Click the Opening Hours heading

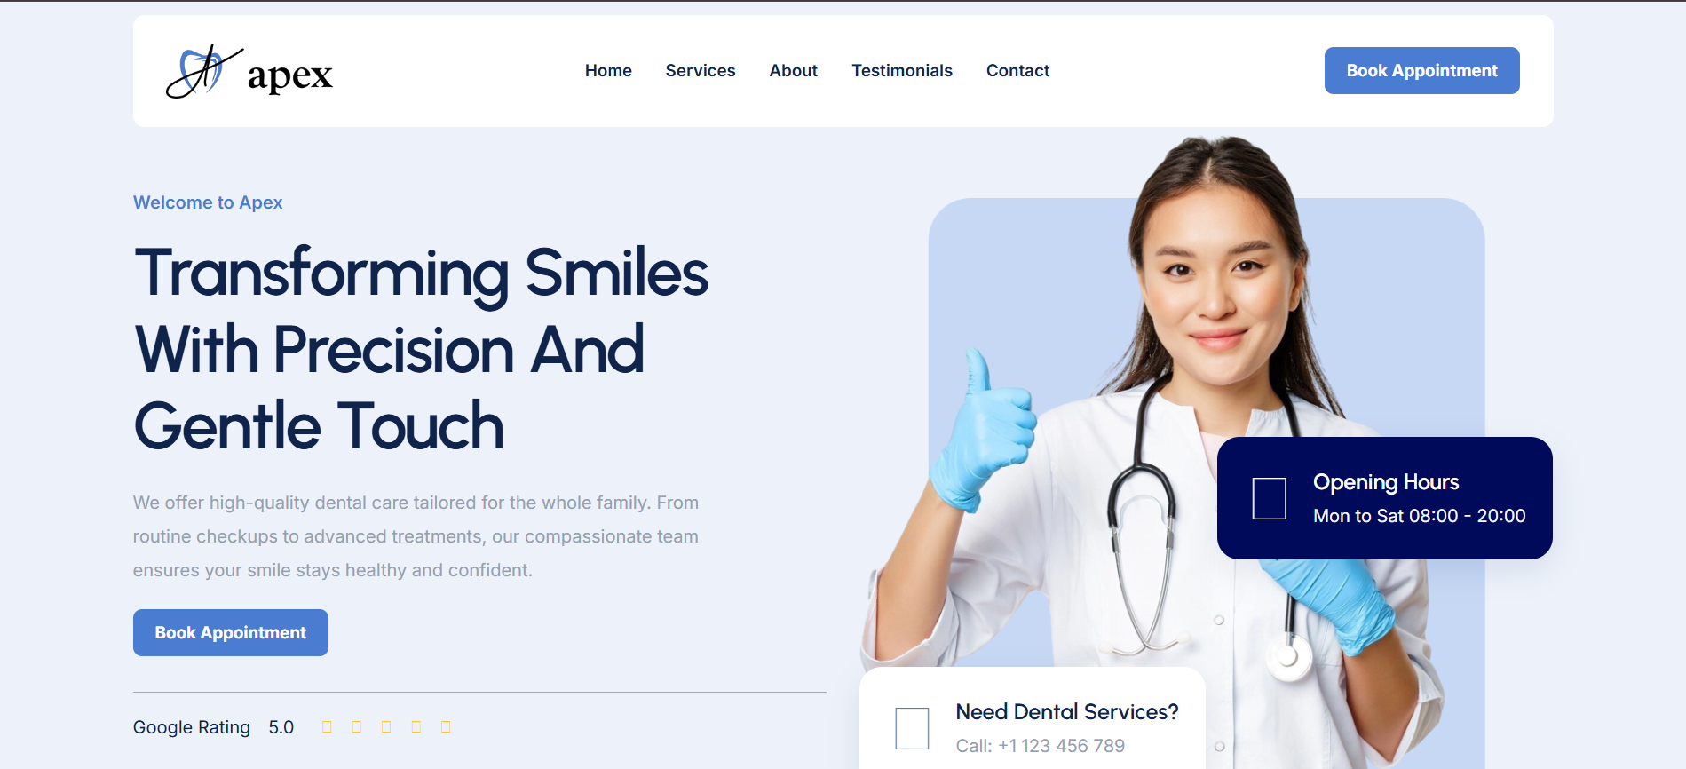point(1386,482)
